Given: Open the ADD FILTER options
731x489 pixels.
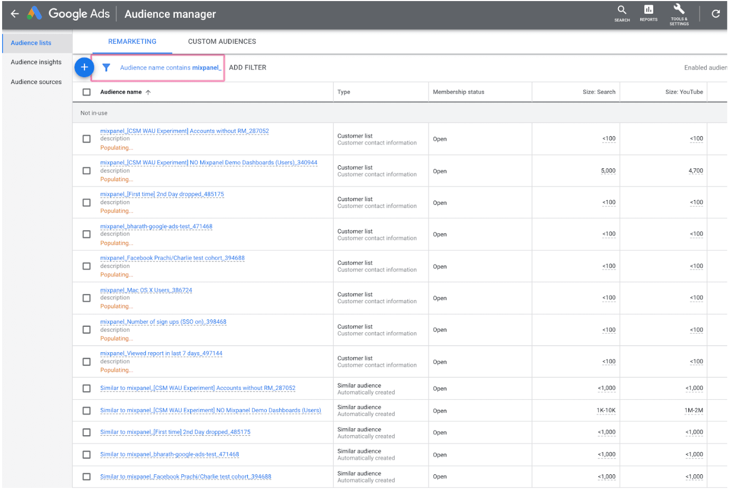Looking at the screenshot, I should tap(247, 67).
